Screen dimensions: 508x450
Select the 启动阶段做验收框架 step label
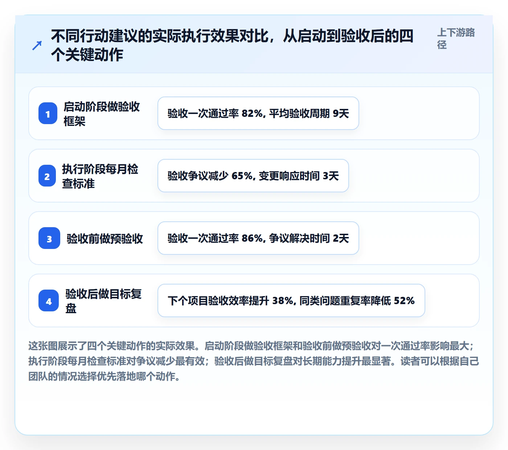[102, 114]
